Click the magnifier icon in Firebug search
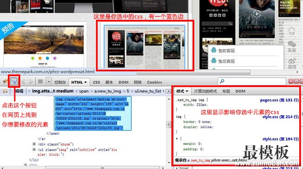The image size is (303, 169). (222, 81)
